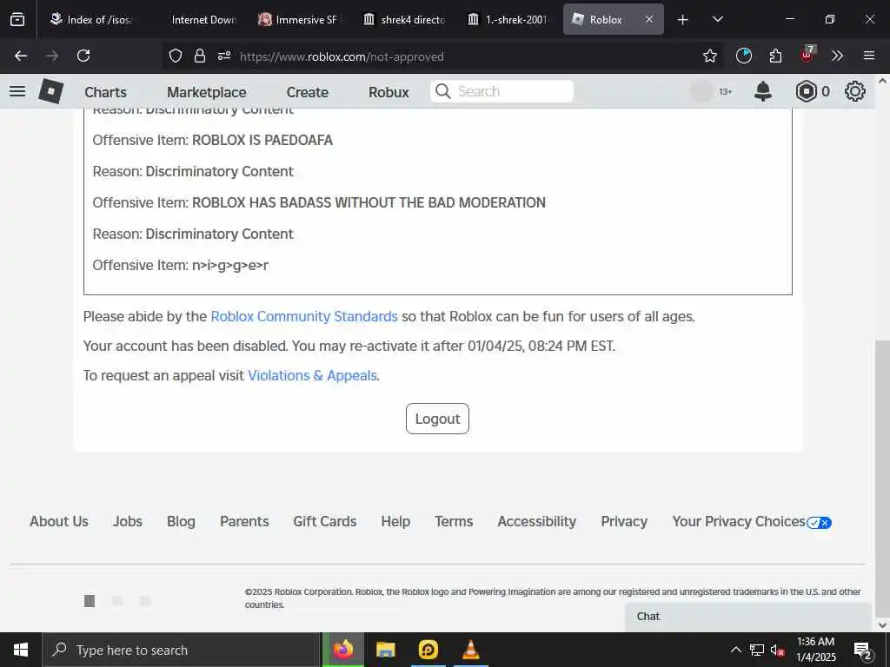The height and width of the screenshot is (667, 890).
Task: Click the scrollbar down arrow
Action: 883,625
